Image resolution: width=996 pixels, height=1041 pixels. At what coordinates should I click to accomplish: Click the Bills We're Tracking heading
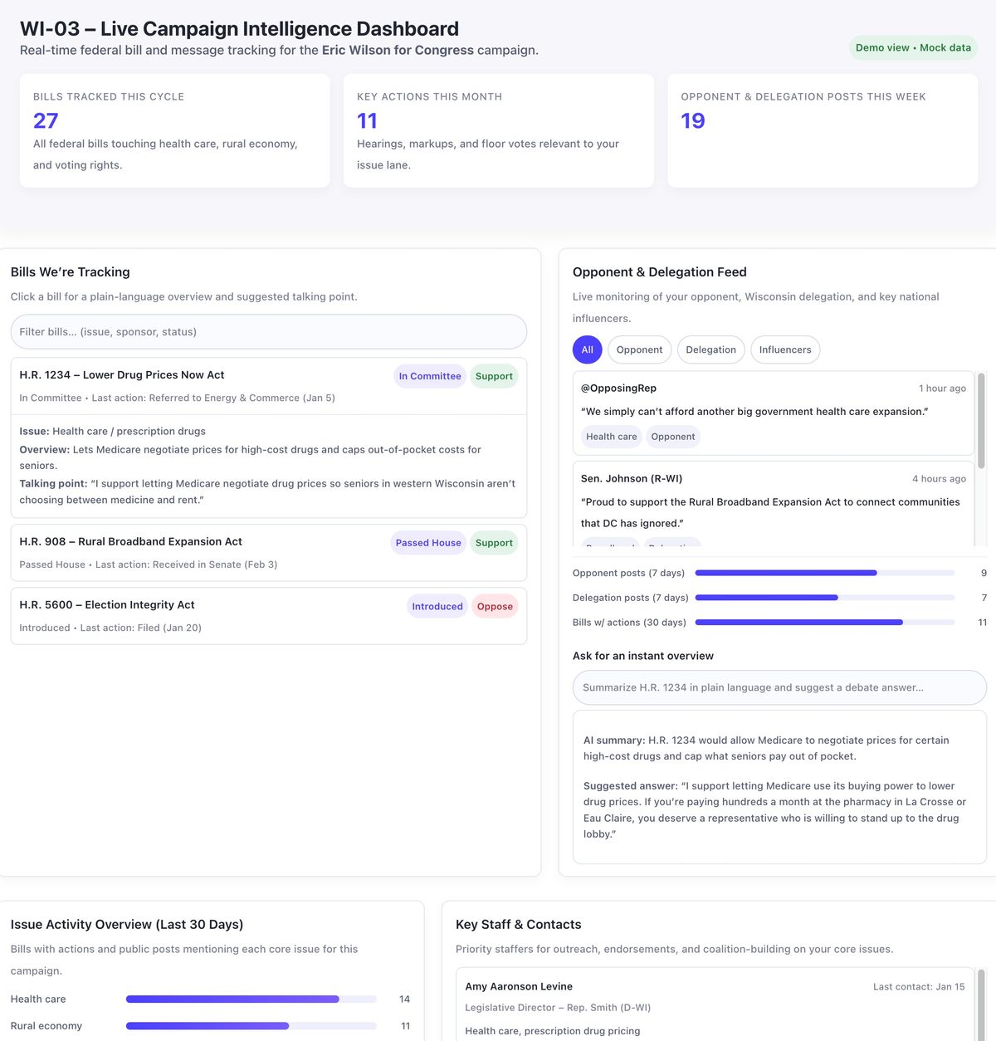tap(71, 272)
